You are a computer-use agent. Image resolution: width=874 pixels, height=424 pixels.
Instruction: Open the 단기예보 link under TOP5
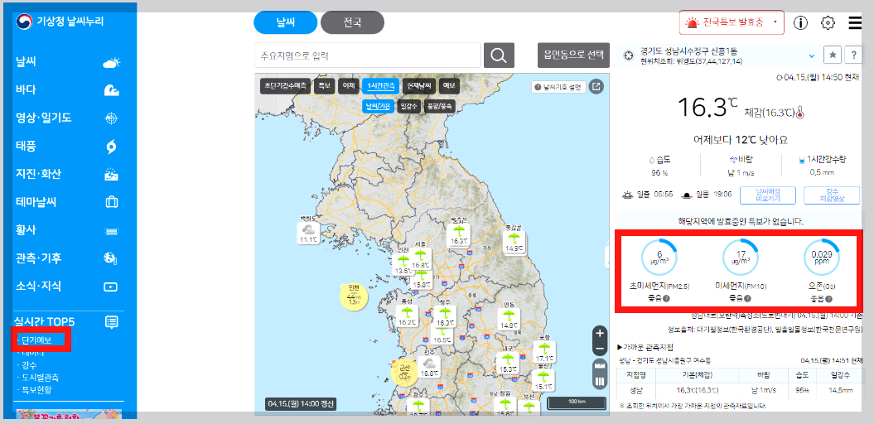[36, 340]
